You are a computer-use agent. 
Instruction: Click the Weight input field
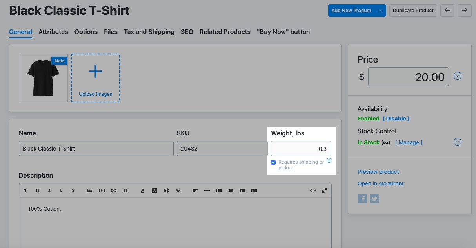click(301, 149)
